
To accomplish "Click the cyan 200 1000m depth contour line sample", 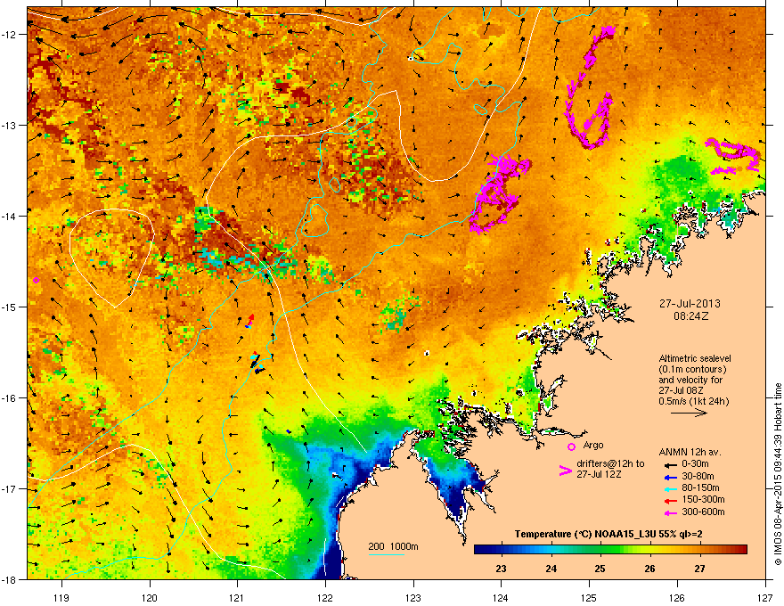I will point(386,554).
